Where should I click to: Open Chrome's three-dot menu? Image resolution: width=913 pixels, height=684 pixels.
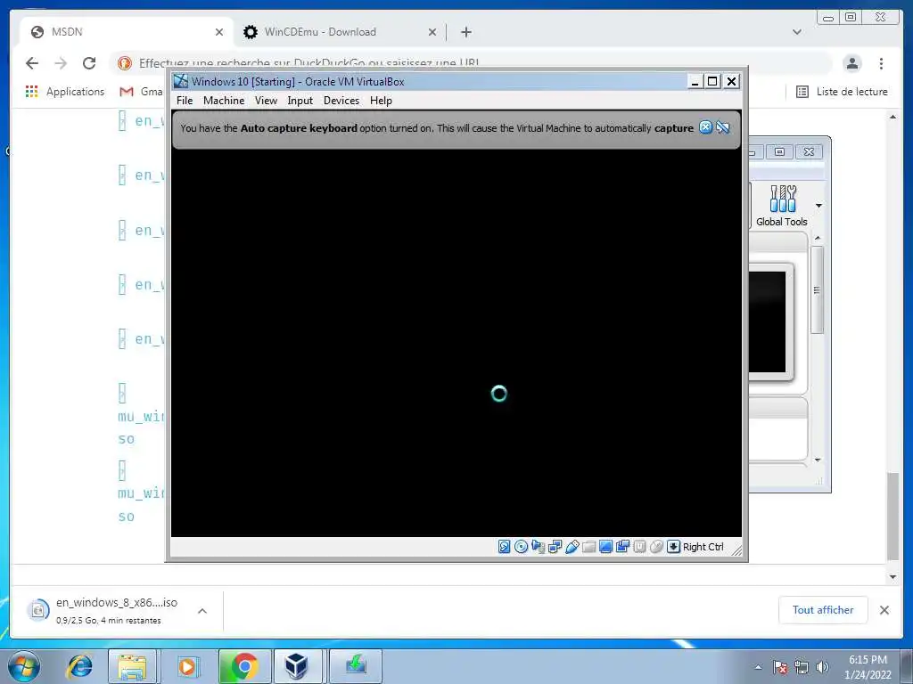click(x=881, y=63)
